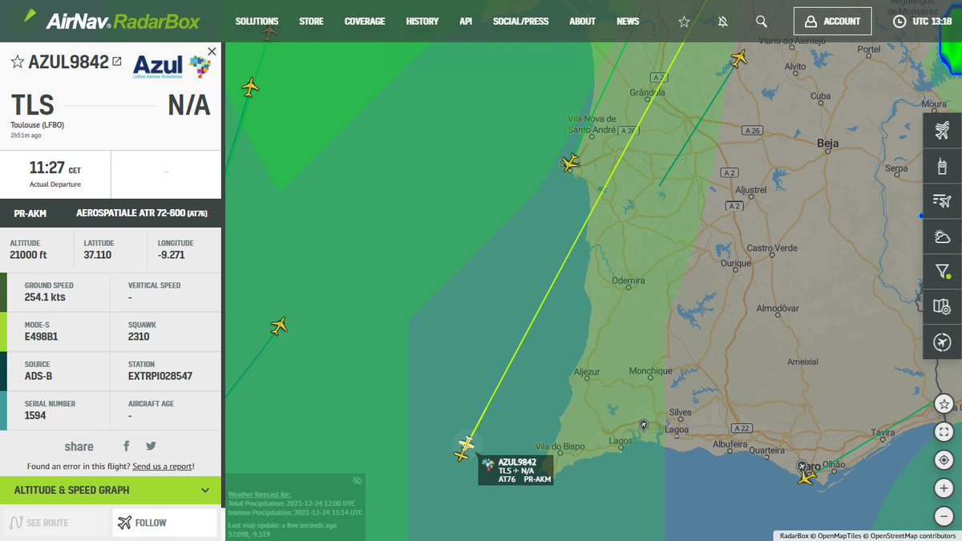Viewport: 962px width, 541px height.
Task: Click the Longitude -9.271 value
Action: [x=172, y=255]
